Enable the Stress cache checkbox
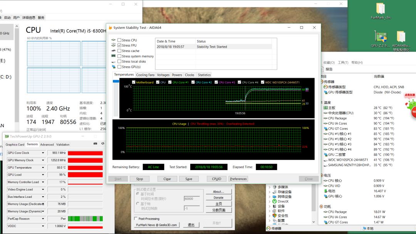The width and height of the screenshot is (416, 234). pos(119,51)
